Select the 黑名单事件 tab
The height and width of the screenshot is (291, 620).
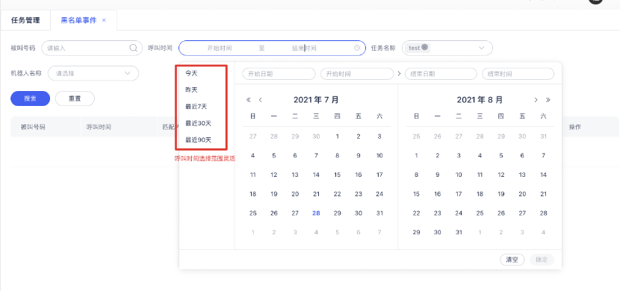[x=78, y=21]
